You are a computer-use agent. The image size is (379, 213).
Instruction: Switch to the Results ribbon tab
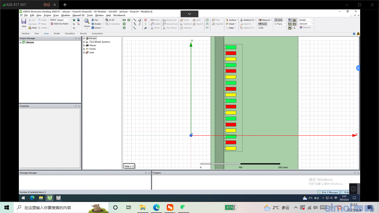(83, 34)
